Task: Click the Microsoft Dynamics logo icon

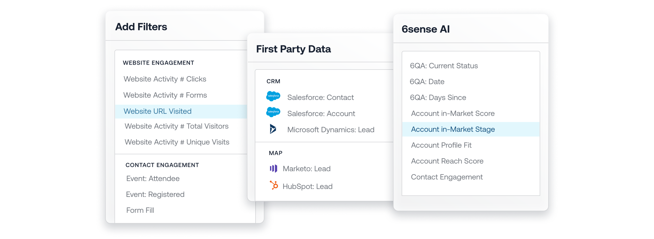Action: click(273, 129)
